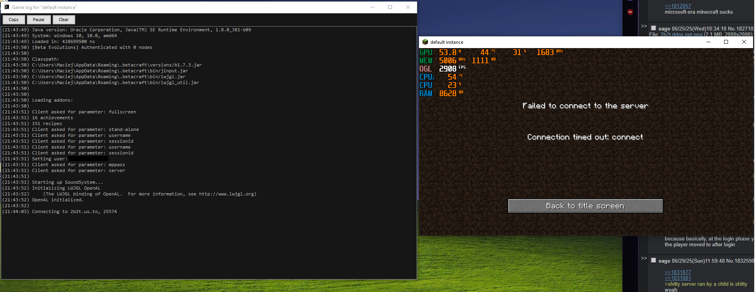Click the 'parameter: fullscreen' log line
Image resolution: width=755 pixels, height=292 pixels.
pos(69,112)
